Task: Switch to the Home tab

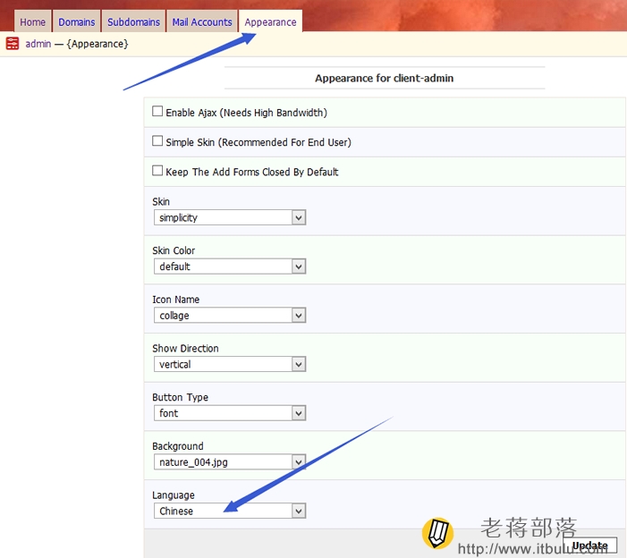Action: coord(33,21)
